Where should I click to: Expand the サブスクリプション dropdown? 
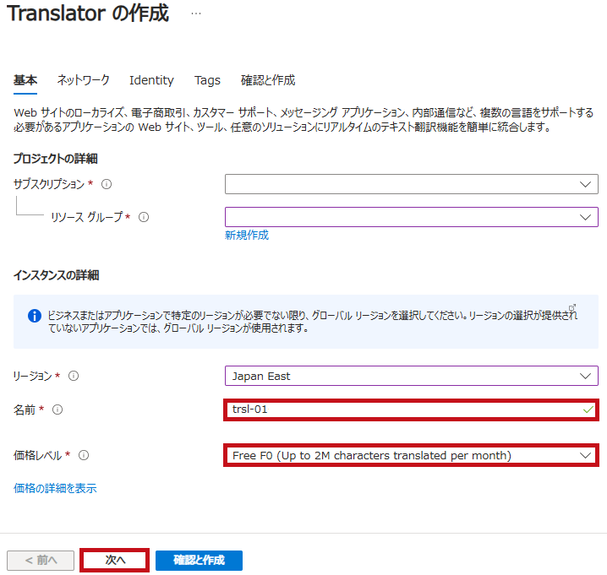tap(412, 184)
